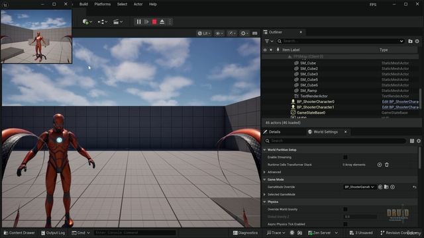Enable Async Physics Tick Enabled checkbox
This screenshot has height=238, width=424.
[345, 224]
